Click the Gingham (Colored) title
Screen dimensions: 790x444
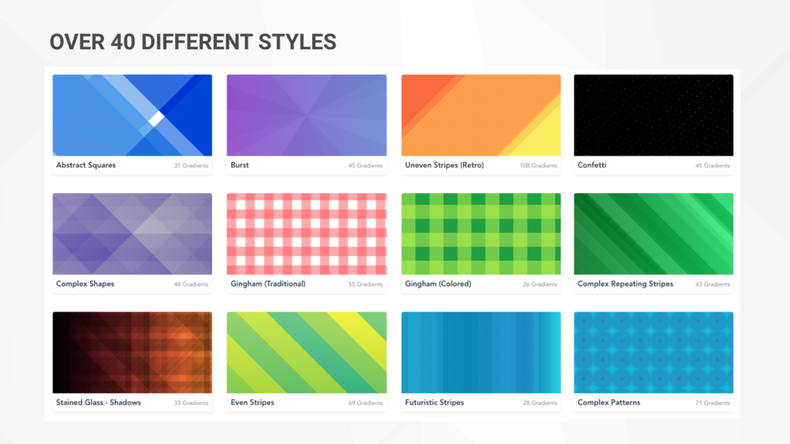[x=438, y=284]
